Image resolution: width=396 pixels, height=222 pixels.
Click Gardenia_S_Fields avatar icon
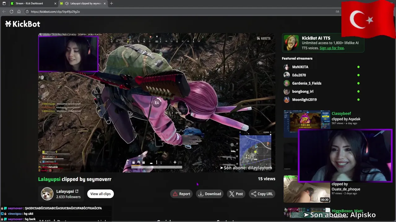coord(286,83)
